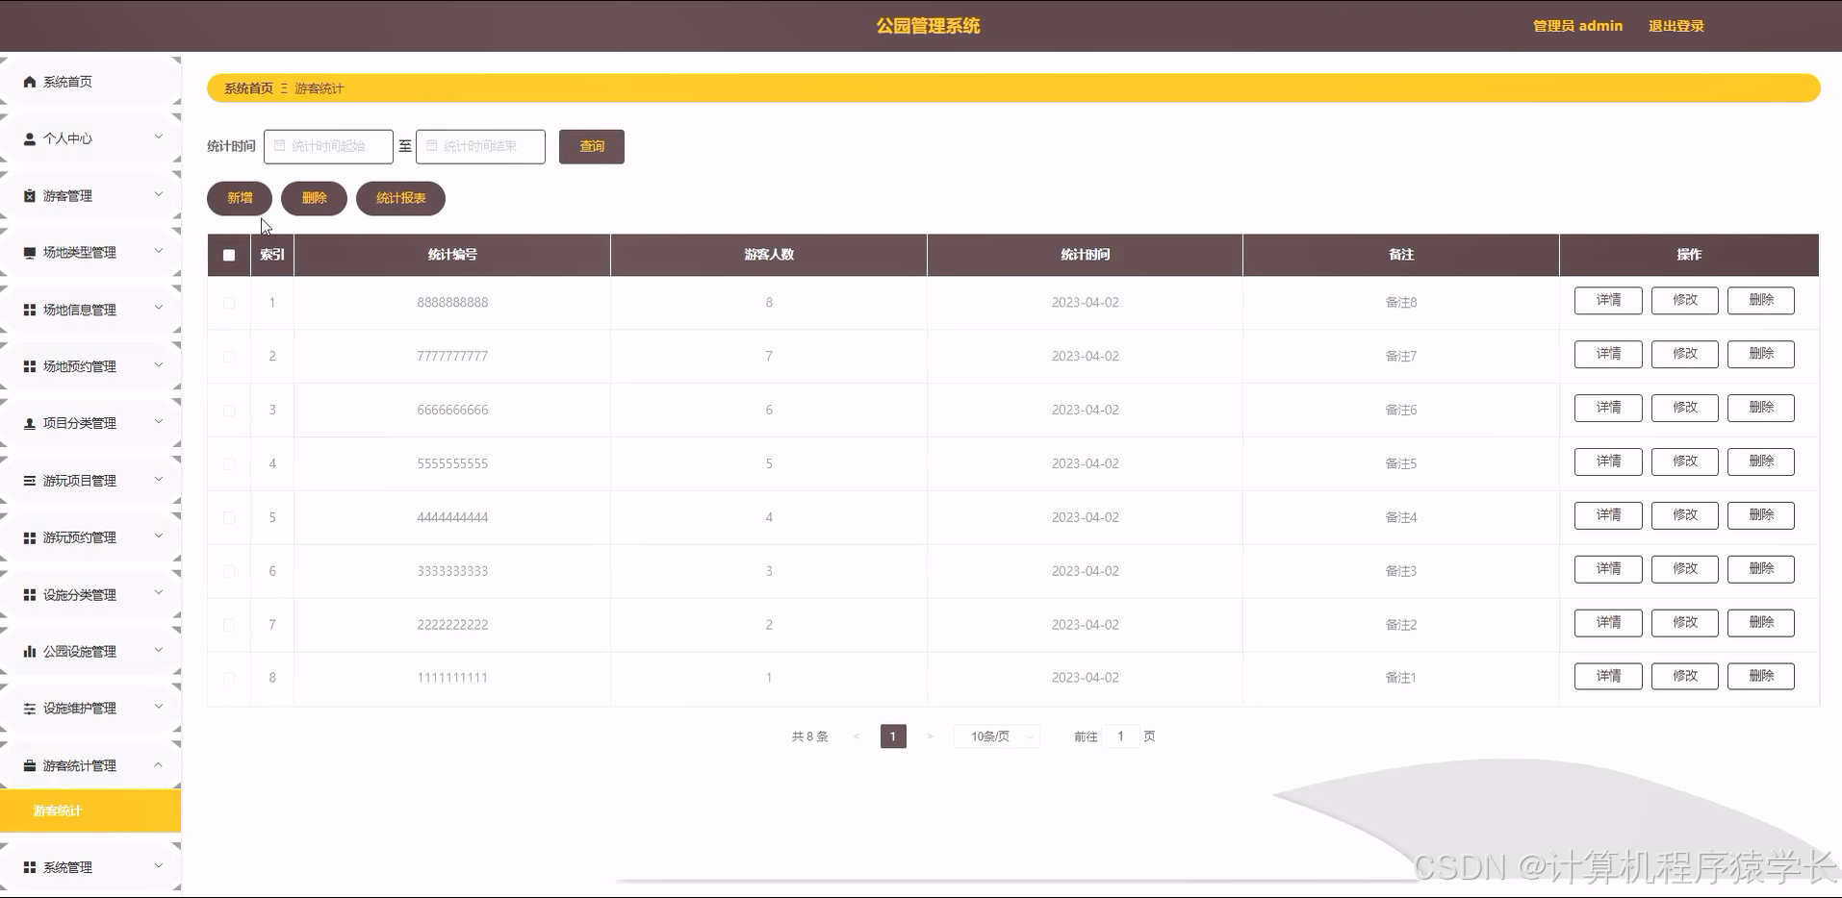Select page 1 in pagination
This screenshot has height=898, width=1842.
tap(893, 736)
